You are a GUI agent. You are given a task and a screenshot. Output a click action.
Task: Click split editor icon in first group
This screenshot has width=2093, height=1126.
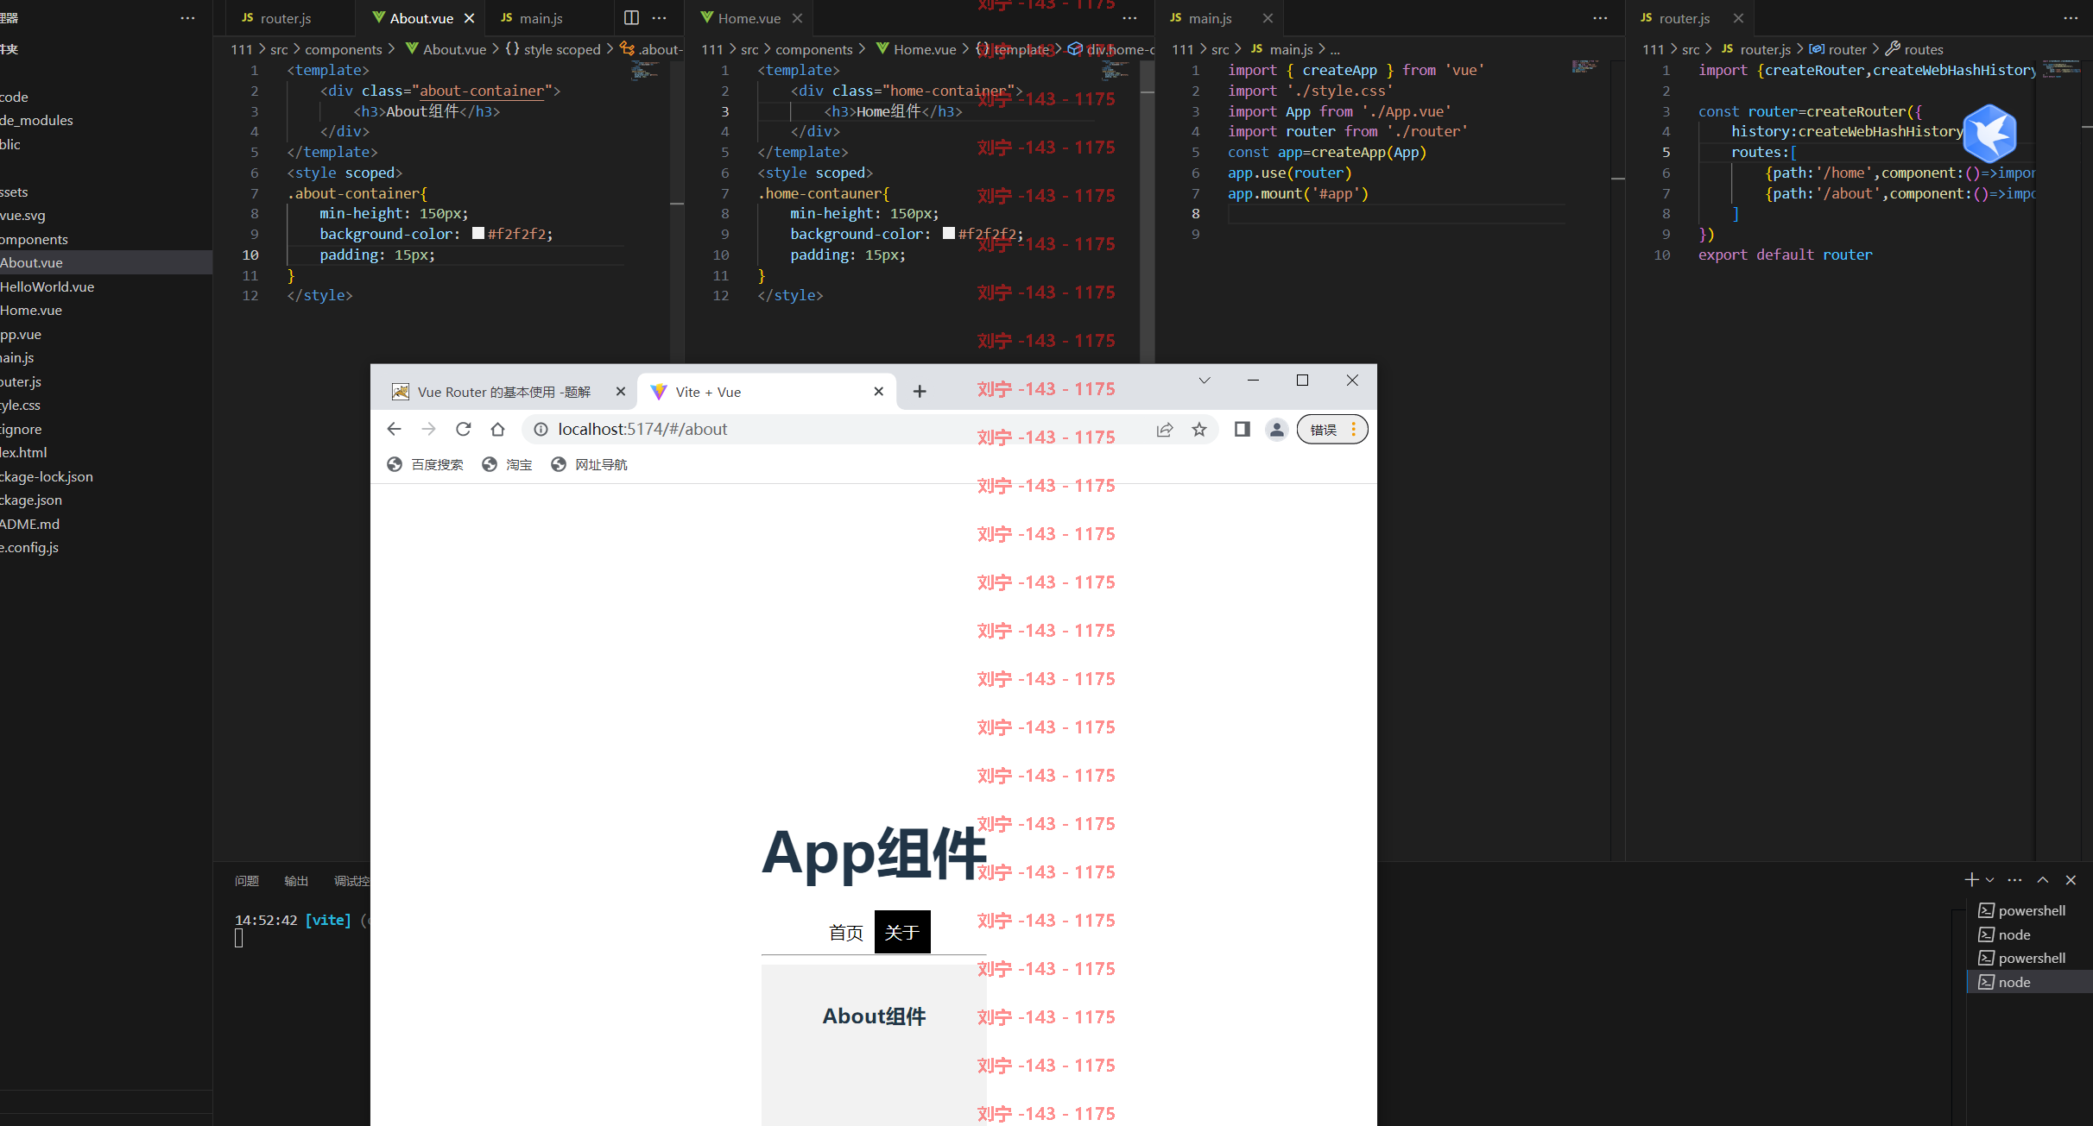631,18
